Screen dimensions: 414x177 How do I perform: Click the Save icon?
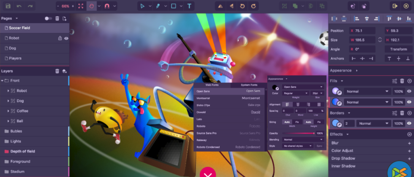pos(8,6)
